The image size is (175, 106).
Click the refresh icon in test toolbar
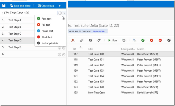tap(90, 40)
